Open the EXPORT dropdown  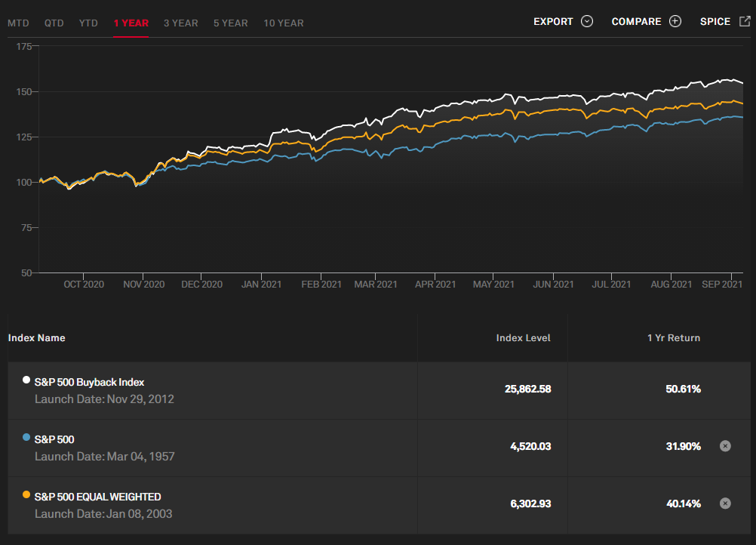[563, 22]
